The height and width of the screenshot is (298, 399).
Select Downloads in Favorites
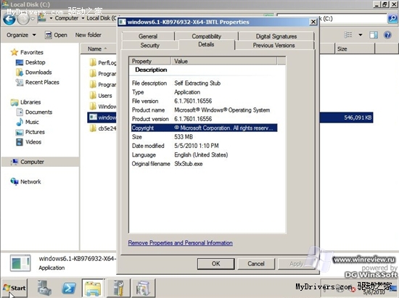tap(33, 73)
